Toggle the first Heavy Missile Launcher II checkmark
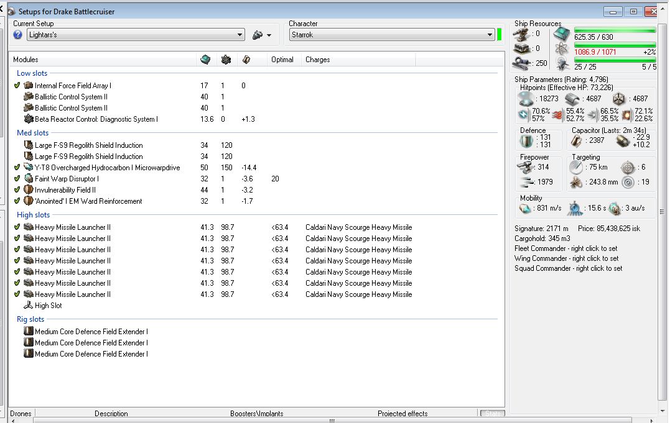Viewport: 670px width, 423px height. pos(17,227)
